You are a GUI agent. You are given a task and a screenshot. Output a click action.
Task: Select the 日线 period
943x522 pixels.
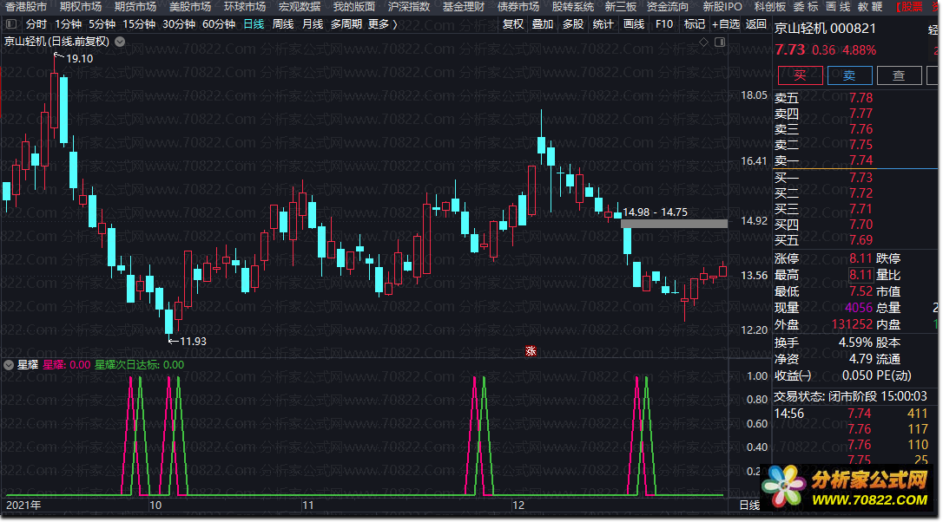pos(254,24)
